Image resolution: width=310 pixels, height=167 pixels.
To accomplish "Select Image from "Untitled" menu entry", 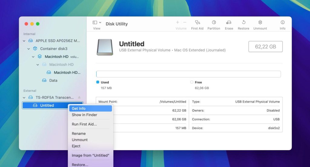I will pos(91,155).
